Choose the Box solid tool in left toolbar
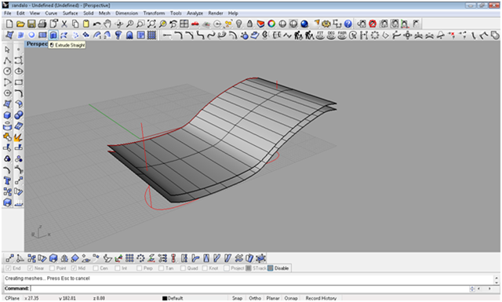This screenshot has width=502, height=302. coord(7,115)
